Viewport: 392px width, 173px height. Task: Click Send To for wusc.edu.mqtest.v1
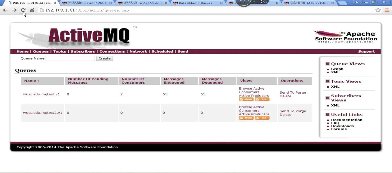287,93
